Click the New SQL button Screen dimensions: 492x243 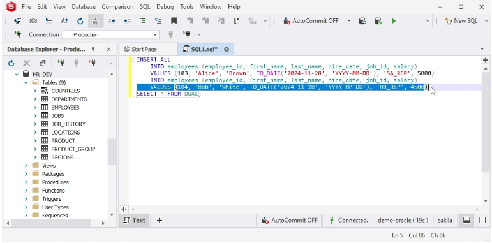(461, 21)
